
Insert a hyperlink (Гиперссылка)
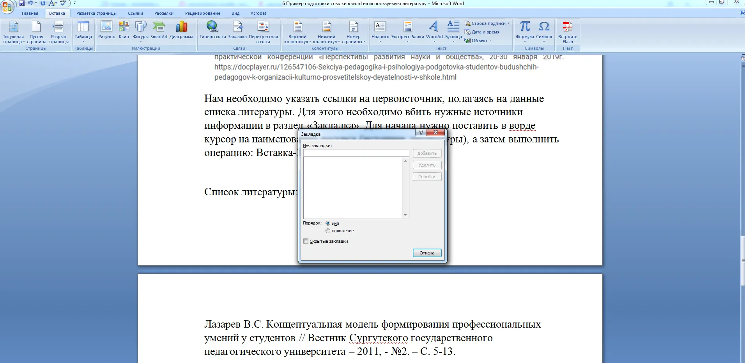point(212,30)
